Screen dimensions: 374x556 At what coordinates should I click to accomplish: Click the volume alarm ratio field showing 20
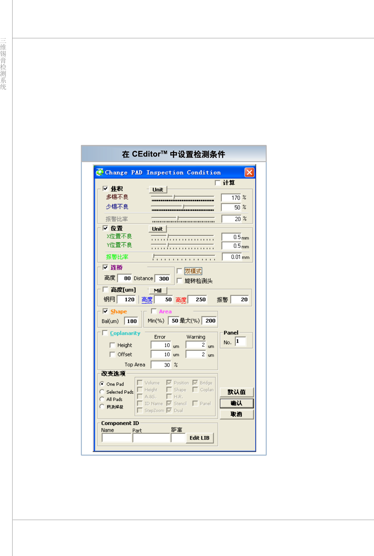point(232,219)
